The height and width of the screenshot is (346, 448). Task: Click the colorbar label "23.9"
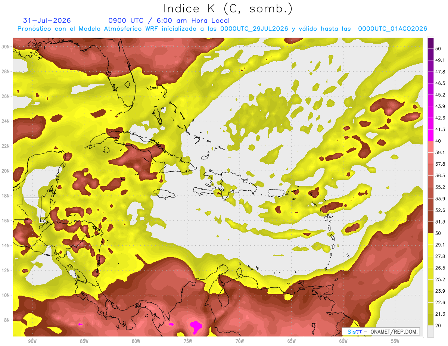tap(440, 291)
